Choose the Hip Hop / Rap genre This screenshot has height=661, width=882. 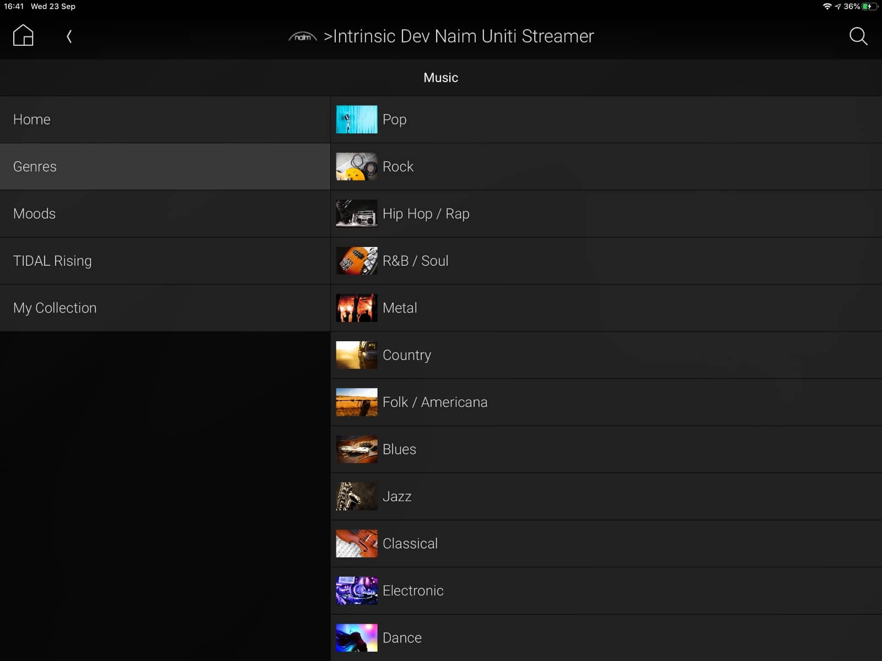tap(426, 214)
